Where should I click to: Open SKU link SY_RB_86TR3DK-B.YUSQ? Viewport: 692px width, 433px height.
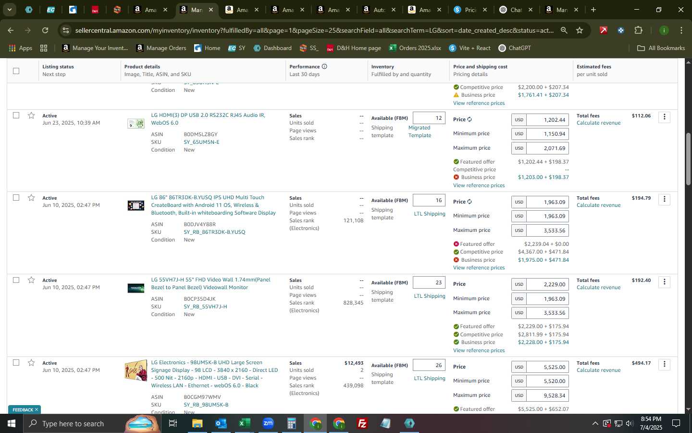pyautogui.click(x=214, y=232)
